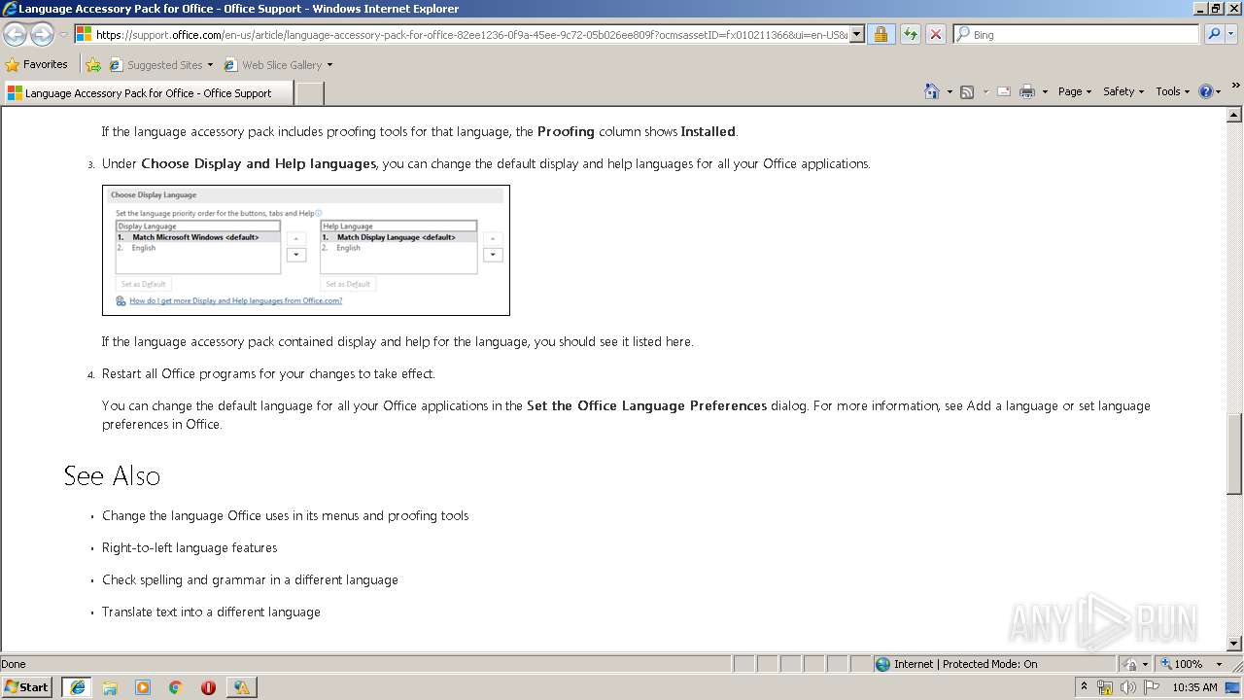Open Opera taskbar icon
The height and width of the screenshot is (700, 1244).
coord(208,687)
